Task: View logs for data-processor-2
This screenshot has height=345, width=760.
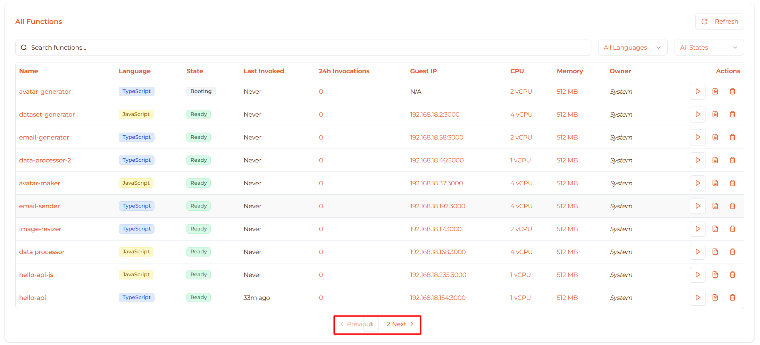Action: click(x=715, y=160)
